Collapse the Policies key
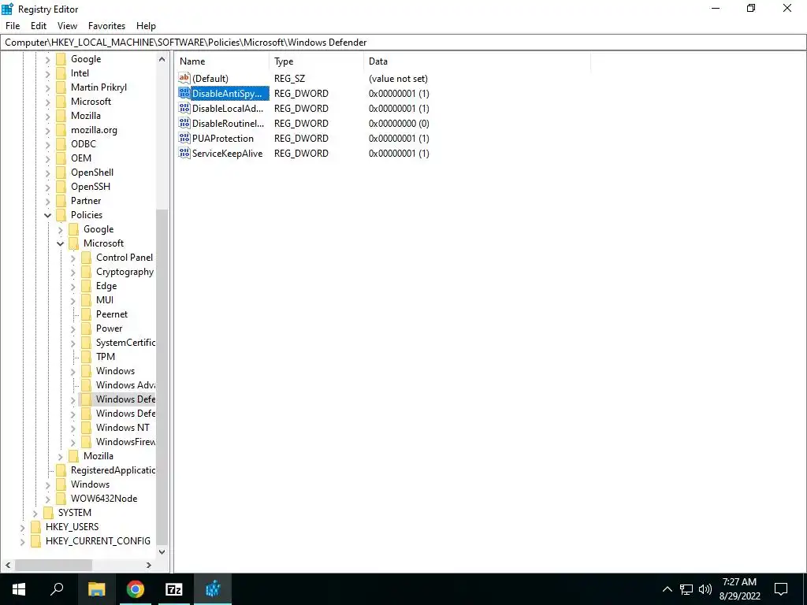The width and height of the screenshot is (807, 605). (x=48, y=215)
